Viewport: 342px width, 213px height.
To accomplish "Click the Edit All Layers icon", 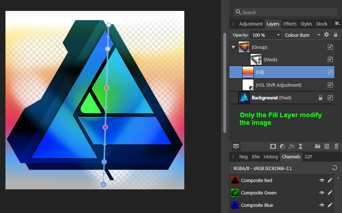I will click(x=236, y=146).
